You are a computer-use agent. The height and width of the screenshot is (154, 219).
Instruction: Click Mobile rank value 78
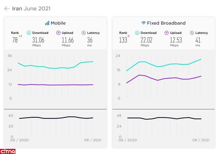coord(14,40)
